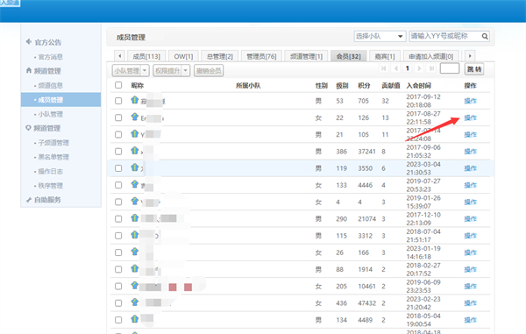
Task: Select the checkbox for the row joined 2017-09-06
Action: (x=118, y=152)
